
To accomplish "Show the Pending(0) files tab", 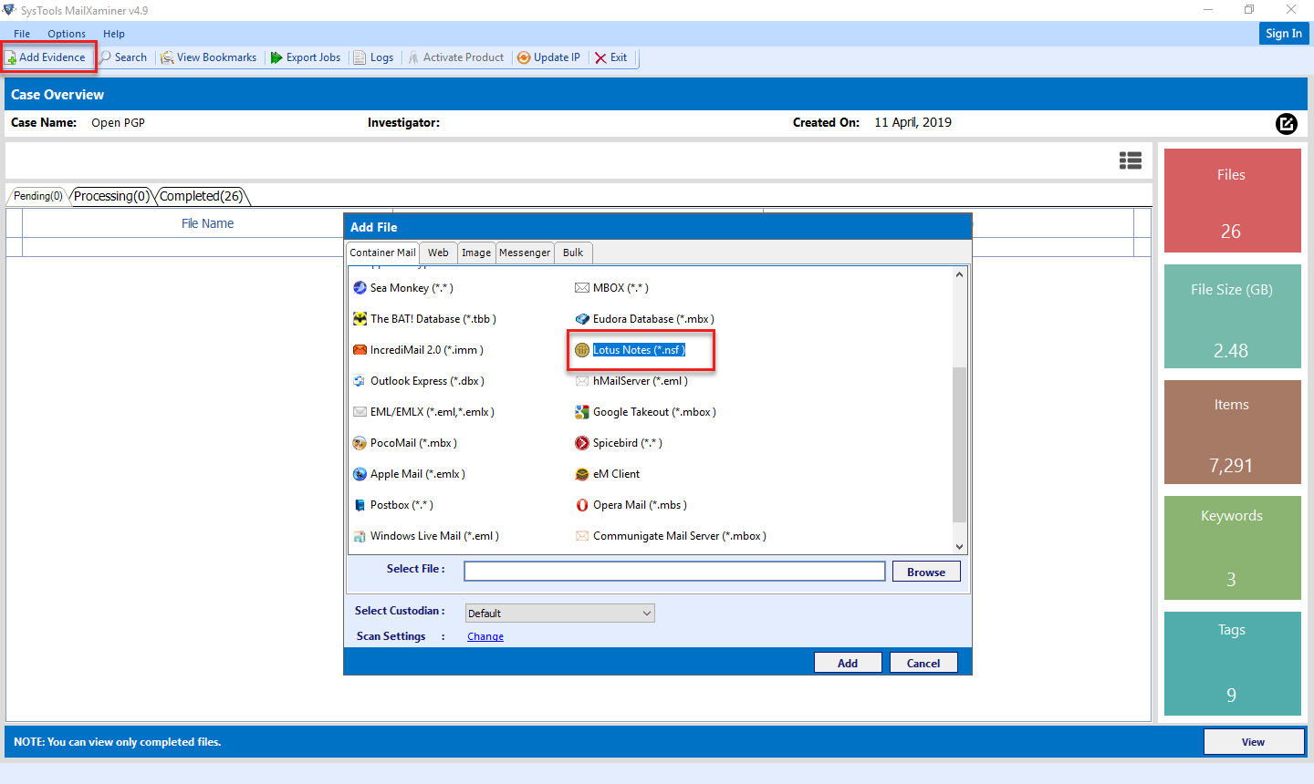I will click(38, 196).
